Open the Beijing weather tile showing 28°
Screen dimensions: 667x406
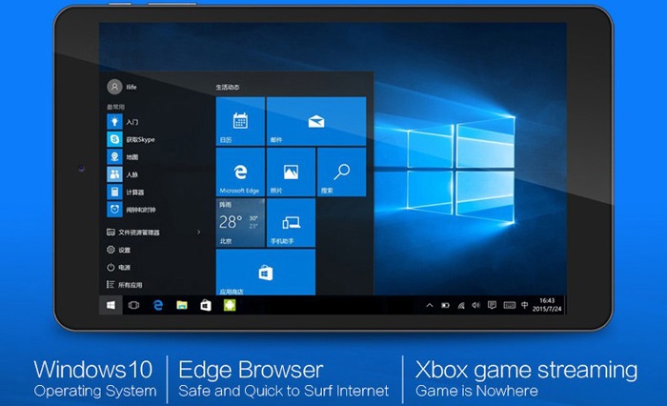240,223
